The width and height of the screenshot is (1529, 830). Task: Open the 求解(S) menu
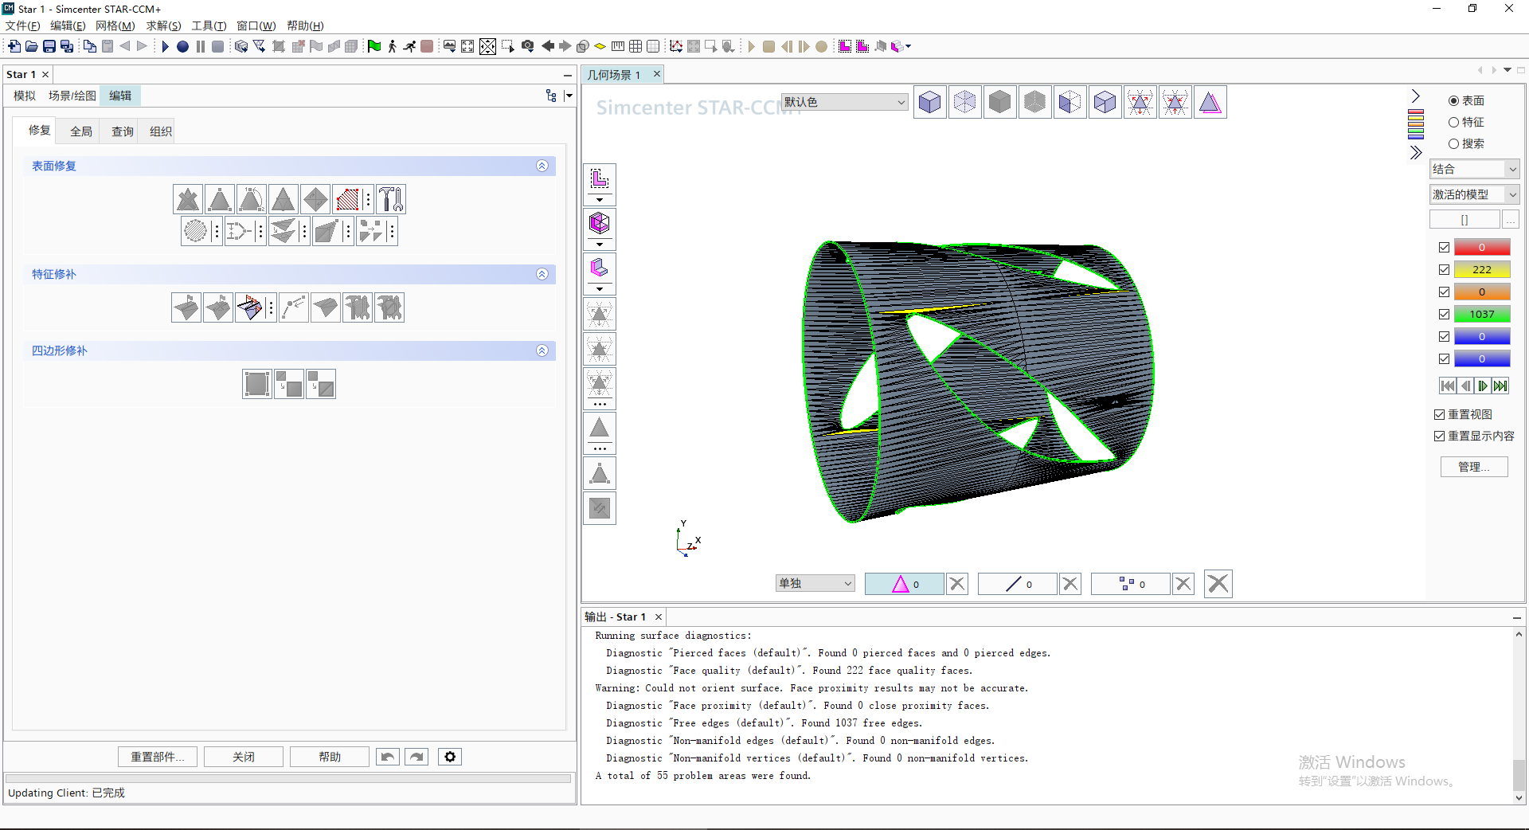(x=163, y=25)
